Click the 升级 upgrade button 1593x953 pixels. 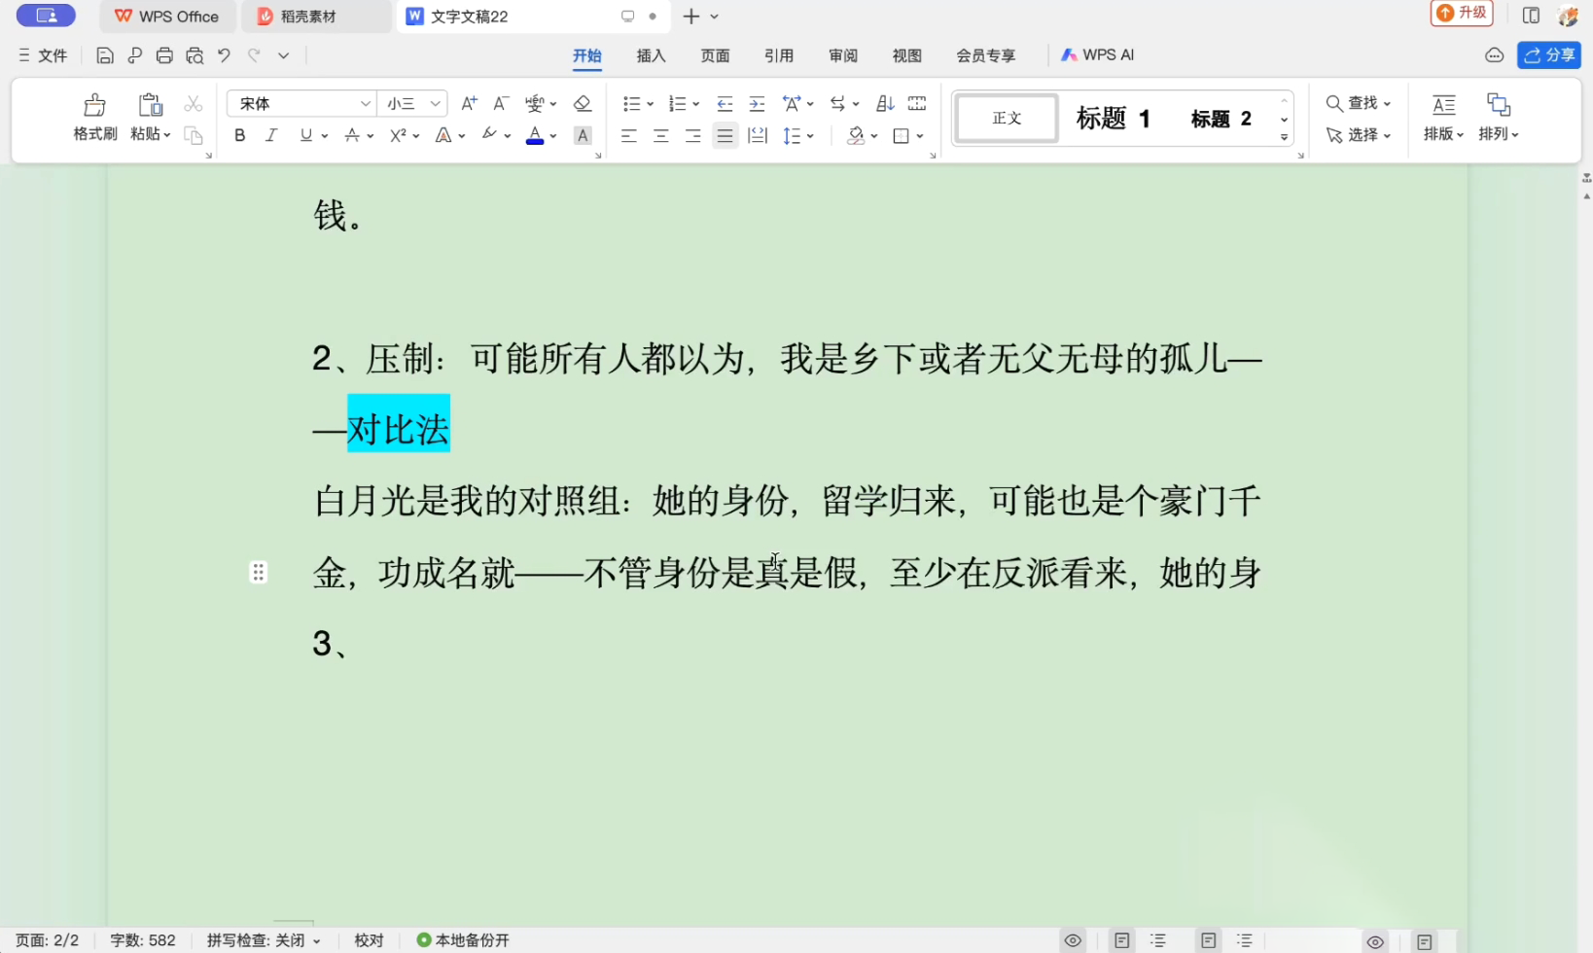click(x=1462, y=14)
